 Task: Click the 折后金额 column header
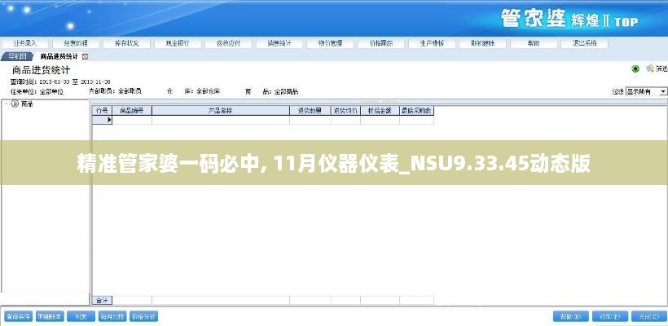(x=380, y=110)
